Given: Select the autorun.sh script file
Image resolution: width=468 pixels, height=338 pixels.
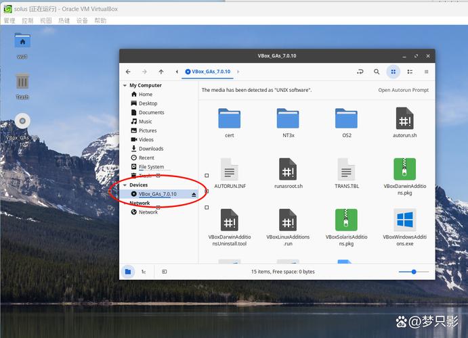Looking at the screenshot, I should click(x=405, y=122).
